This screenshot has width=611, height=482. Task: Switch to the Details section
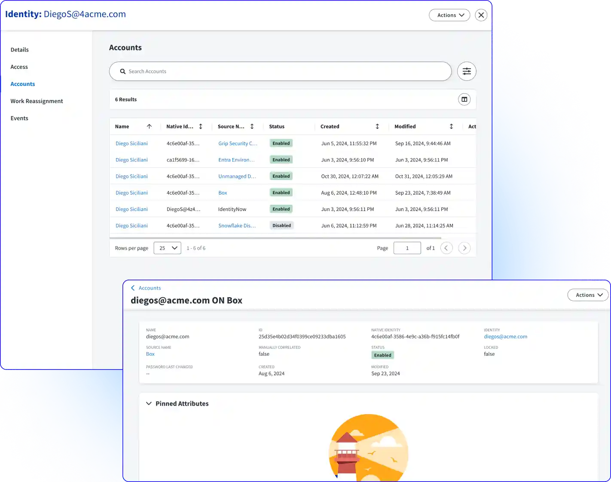pyautogui.click(x=19, y=49)
